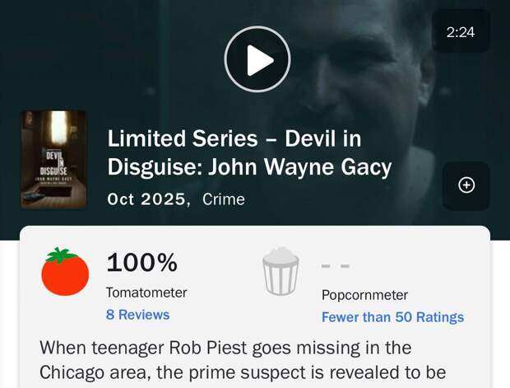Add the series to your watchlist

pos(466,185)
